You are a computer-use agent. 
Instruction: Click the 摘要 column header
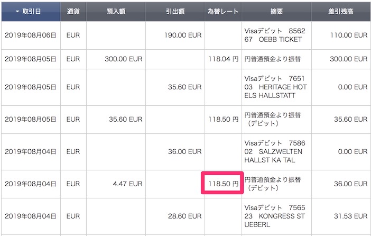click(x=276, y=11)
